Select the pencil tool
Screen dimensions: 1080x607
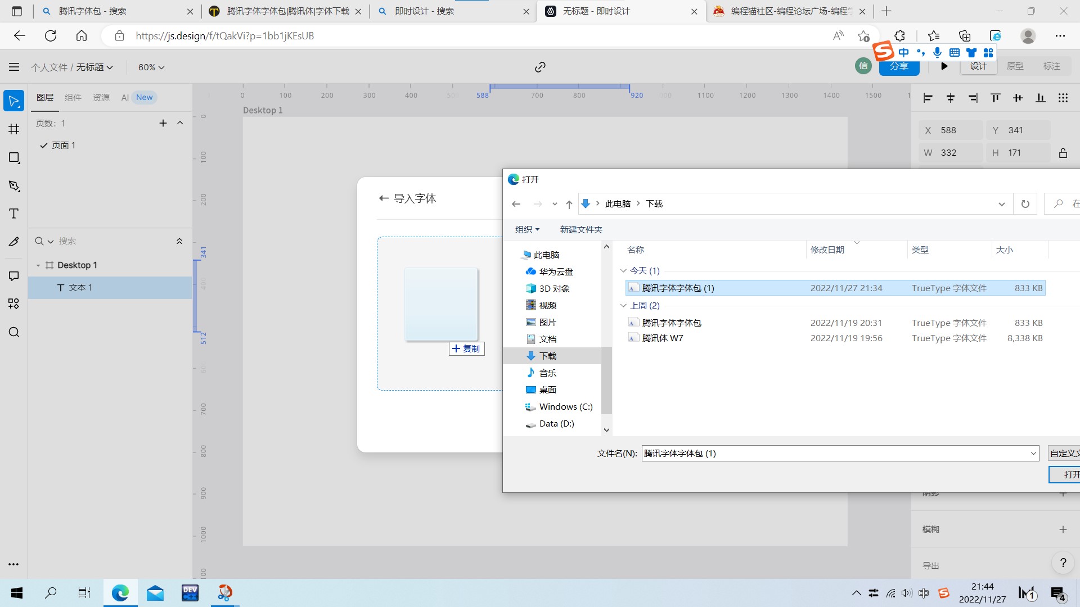14,242
